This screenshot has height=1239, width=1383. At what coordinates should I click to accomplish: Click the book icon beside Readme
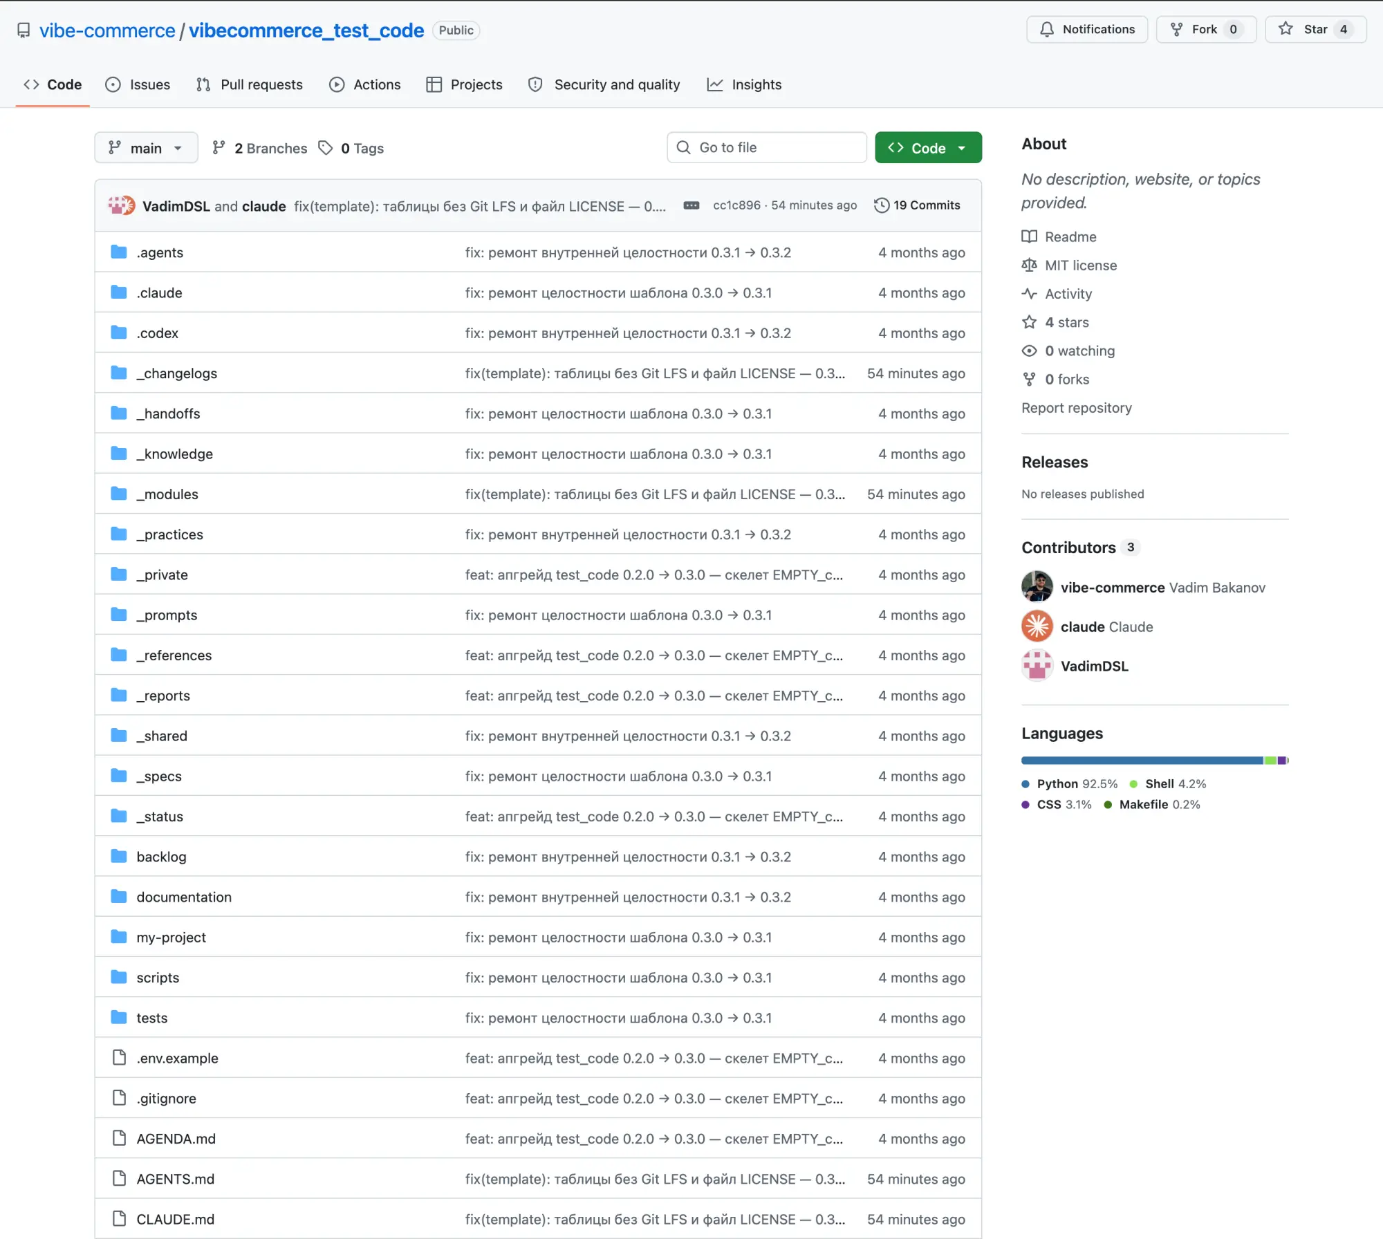pos(1029,236)
